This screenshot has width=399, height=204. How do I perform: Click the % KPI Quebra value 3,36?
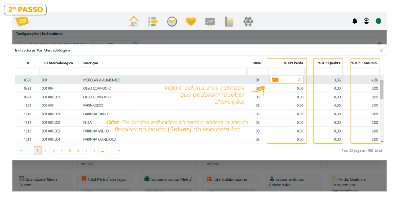[x=337, y=80]
